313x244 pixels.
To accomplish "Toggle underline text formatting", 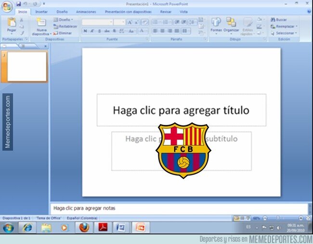I will (100, 31).
